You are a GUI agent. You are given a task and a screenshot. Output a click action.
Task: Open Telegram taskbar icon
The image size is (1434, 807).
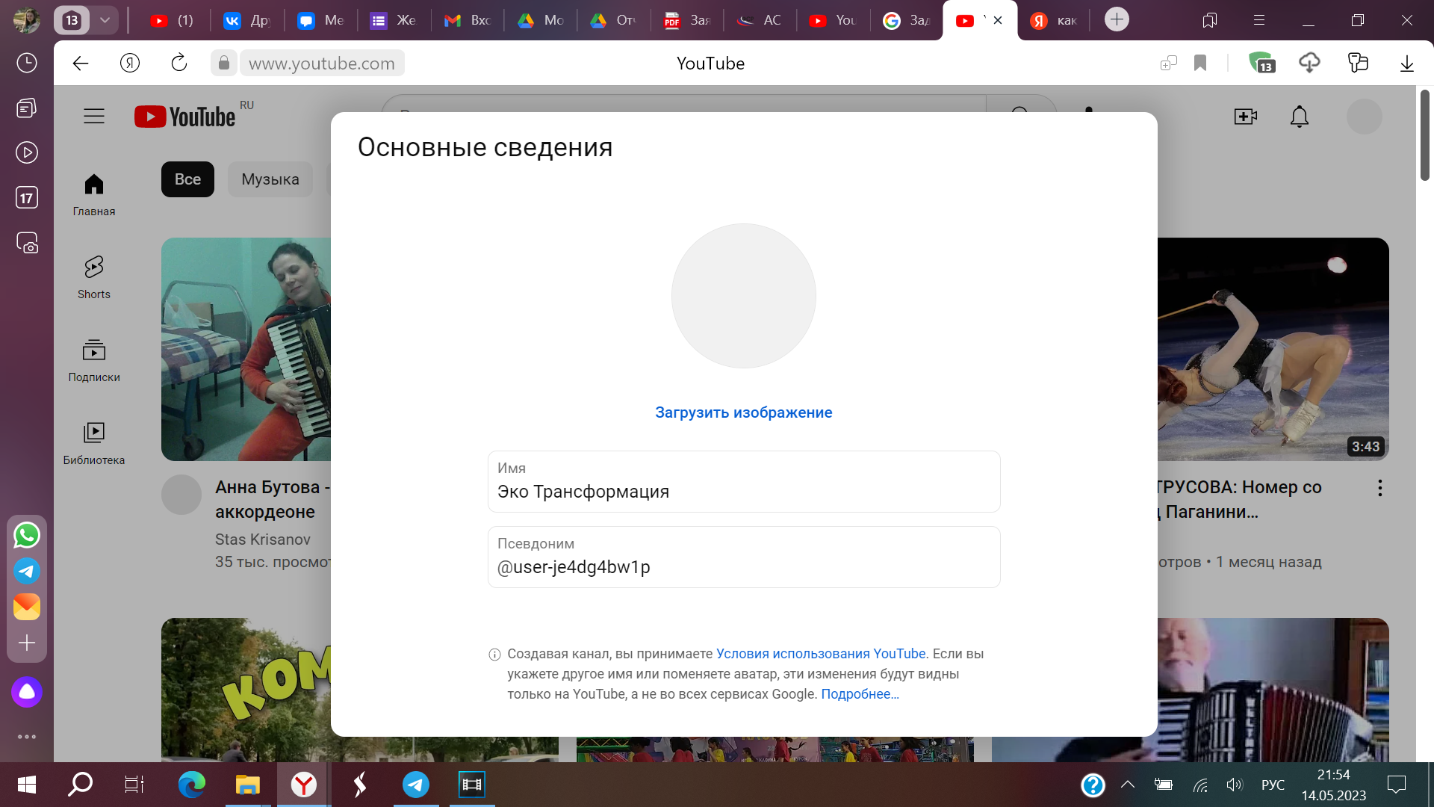(415, 785)
